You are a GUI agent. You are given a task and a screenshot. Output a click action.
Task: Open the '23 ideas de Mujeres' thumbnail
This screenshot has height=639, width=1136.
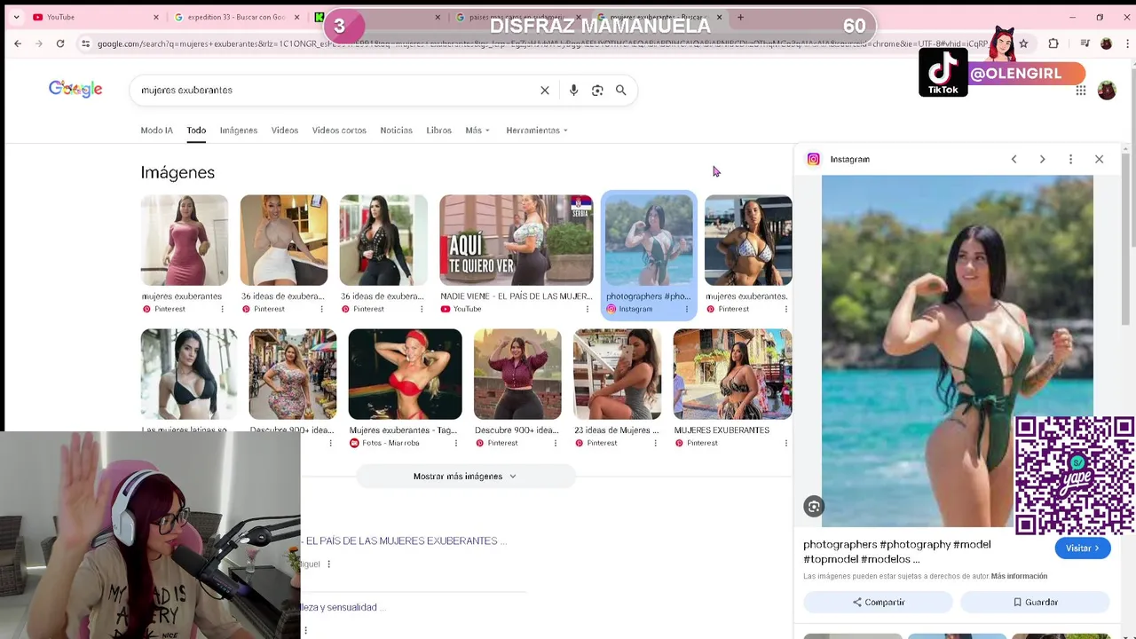[x=618, y=374]
